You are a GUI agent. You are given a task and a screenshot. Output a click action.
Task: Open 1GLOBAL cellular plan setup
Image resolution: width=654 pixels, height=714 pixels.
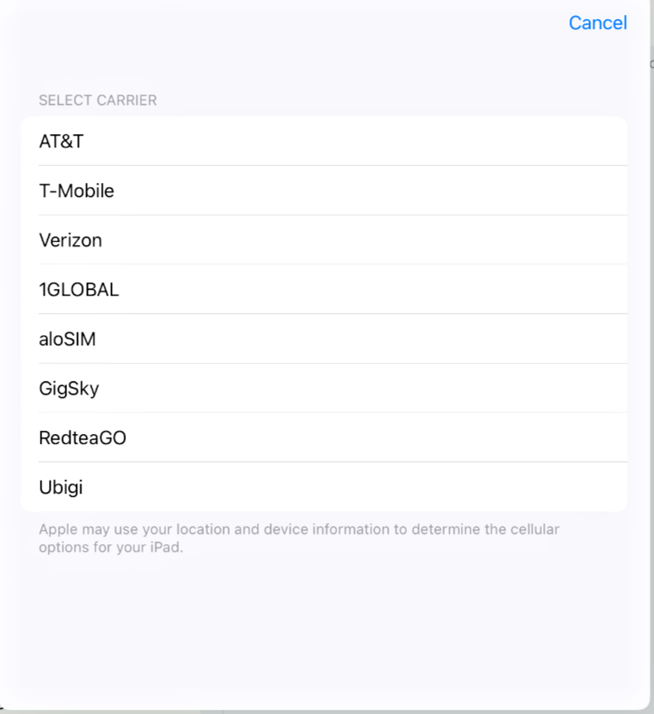tap(324, 289)
